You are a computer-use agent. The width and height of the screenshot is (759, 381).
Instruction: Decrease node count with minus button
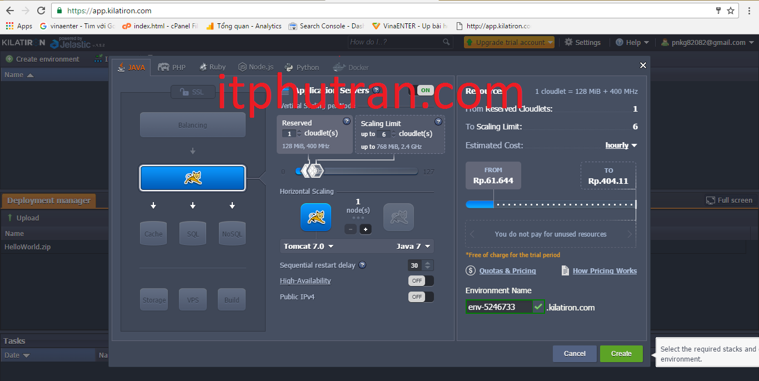click(351, 229)
